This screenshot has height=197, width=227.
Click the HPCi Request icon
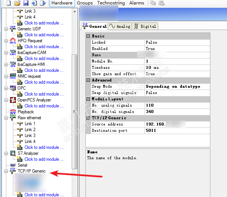(x=13, y=41)
